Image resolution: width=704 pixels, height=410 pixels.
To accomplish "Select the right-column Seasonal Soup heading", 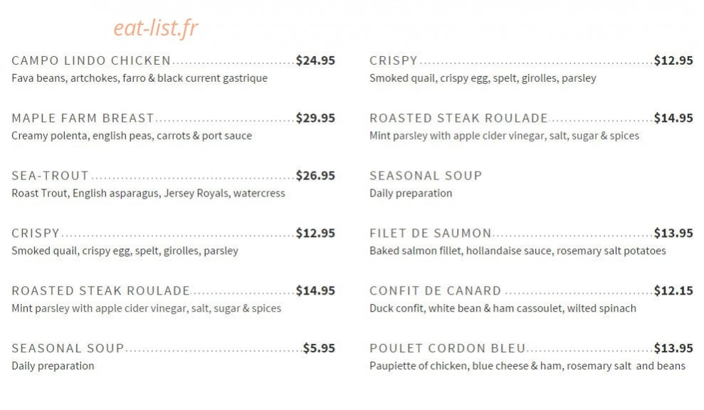I will pyautogui.click(x=426, y=175).
